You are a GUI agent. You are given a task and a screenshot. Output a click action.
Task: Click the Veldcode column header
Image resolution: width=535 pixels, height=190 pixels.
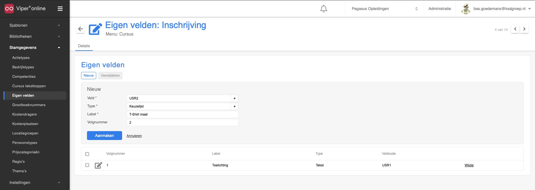point(389,154)
